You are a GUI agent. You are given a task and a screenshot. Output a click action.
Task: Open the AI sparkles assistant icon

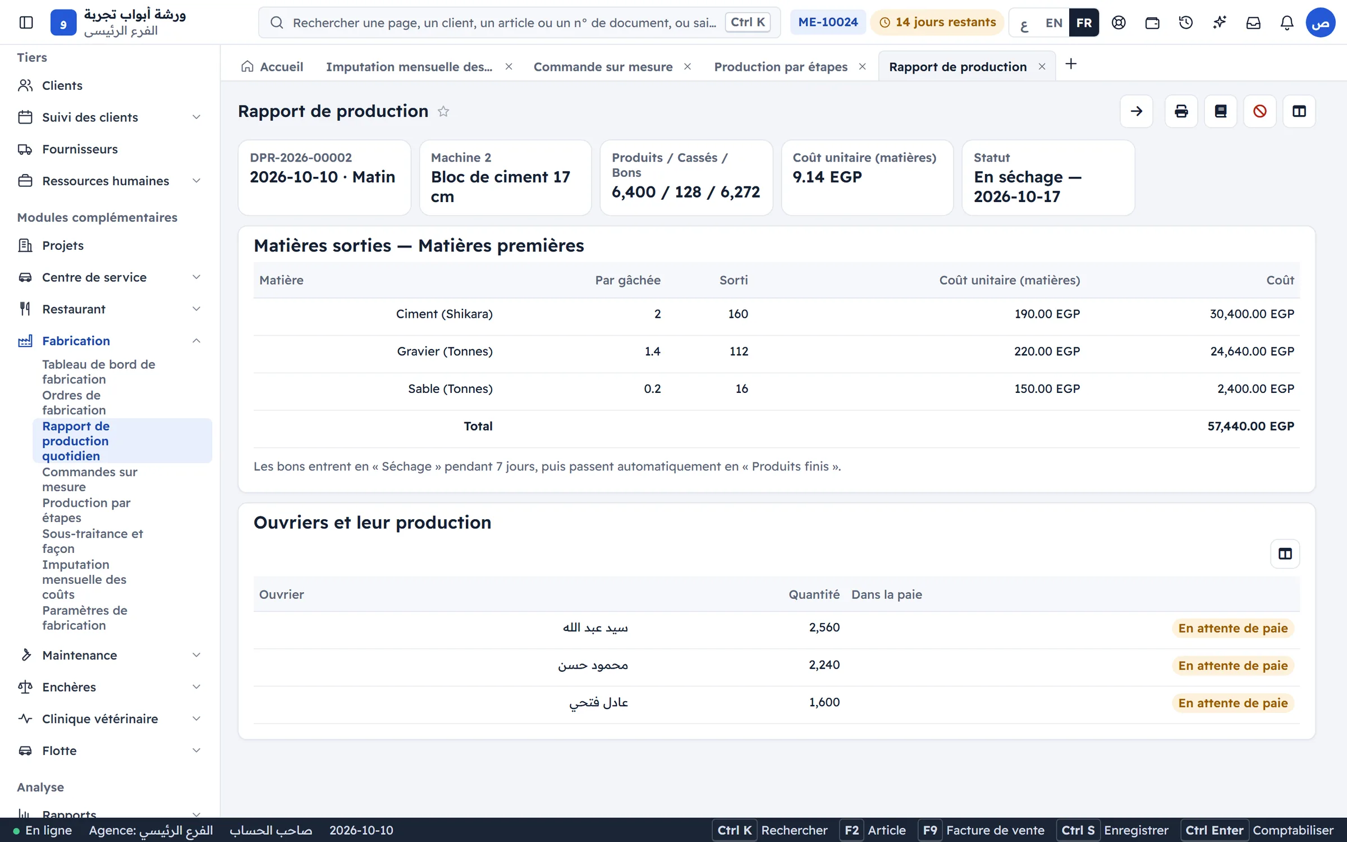click(x=1220, y=22)
